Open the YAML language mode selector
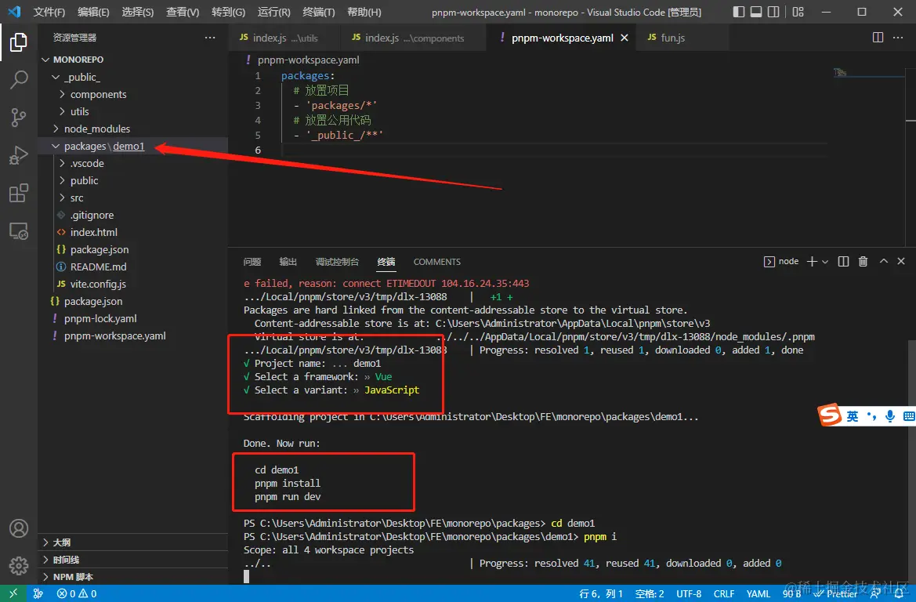 [758, 594]
